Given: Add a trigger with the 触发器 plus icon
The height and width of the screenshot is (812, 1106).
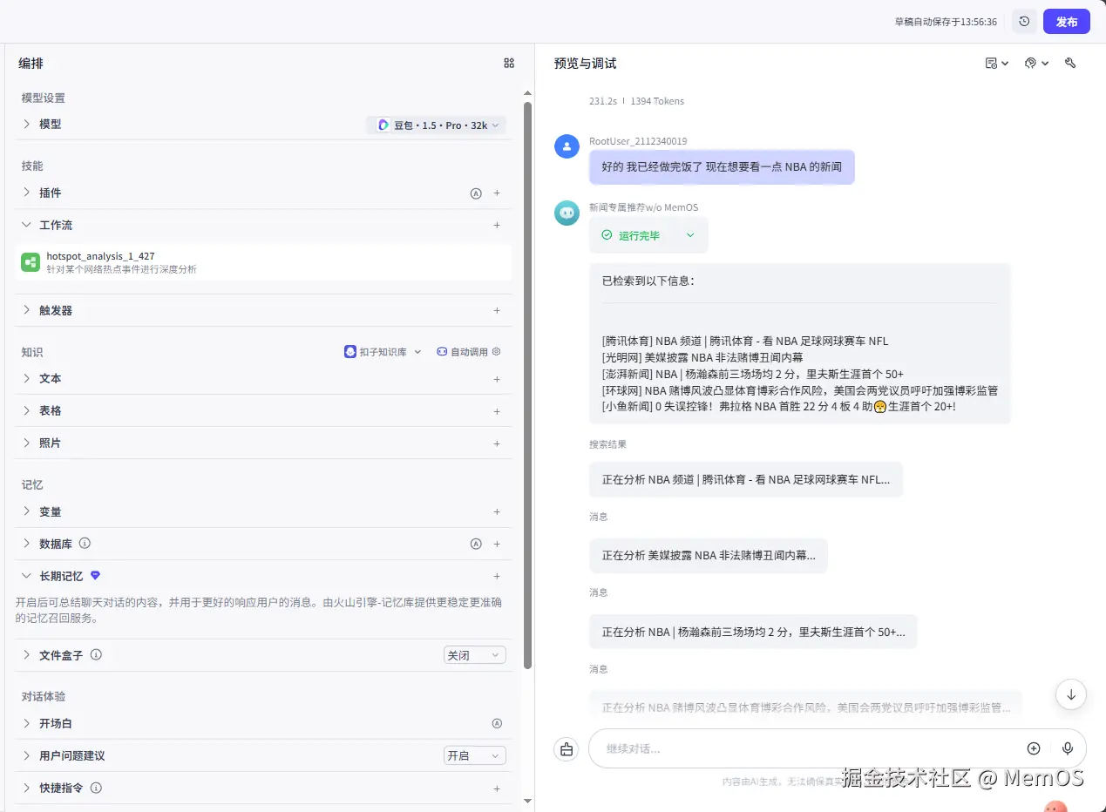Looking at the screenshot, I should tap(497, 310).
